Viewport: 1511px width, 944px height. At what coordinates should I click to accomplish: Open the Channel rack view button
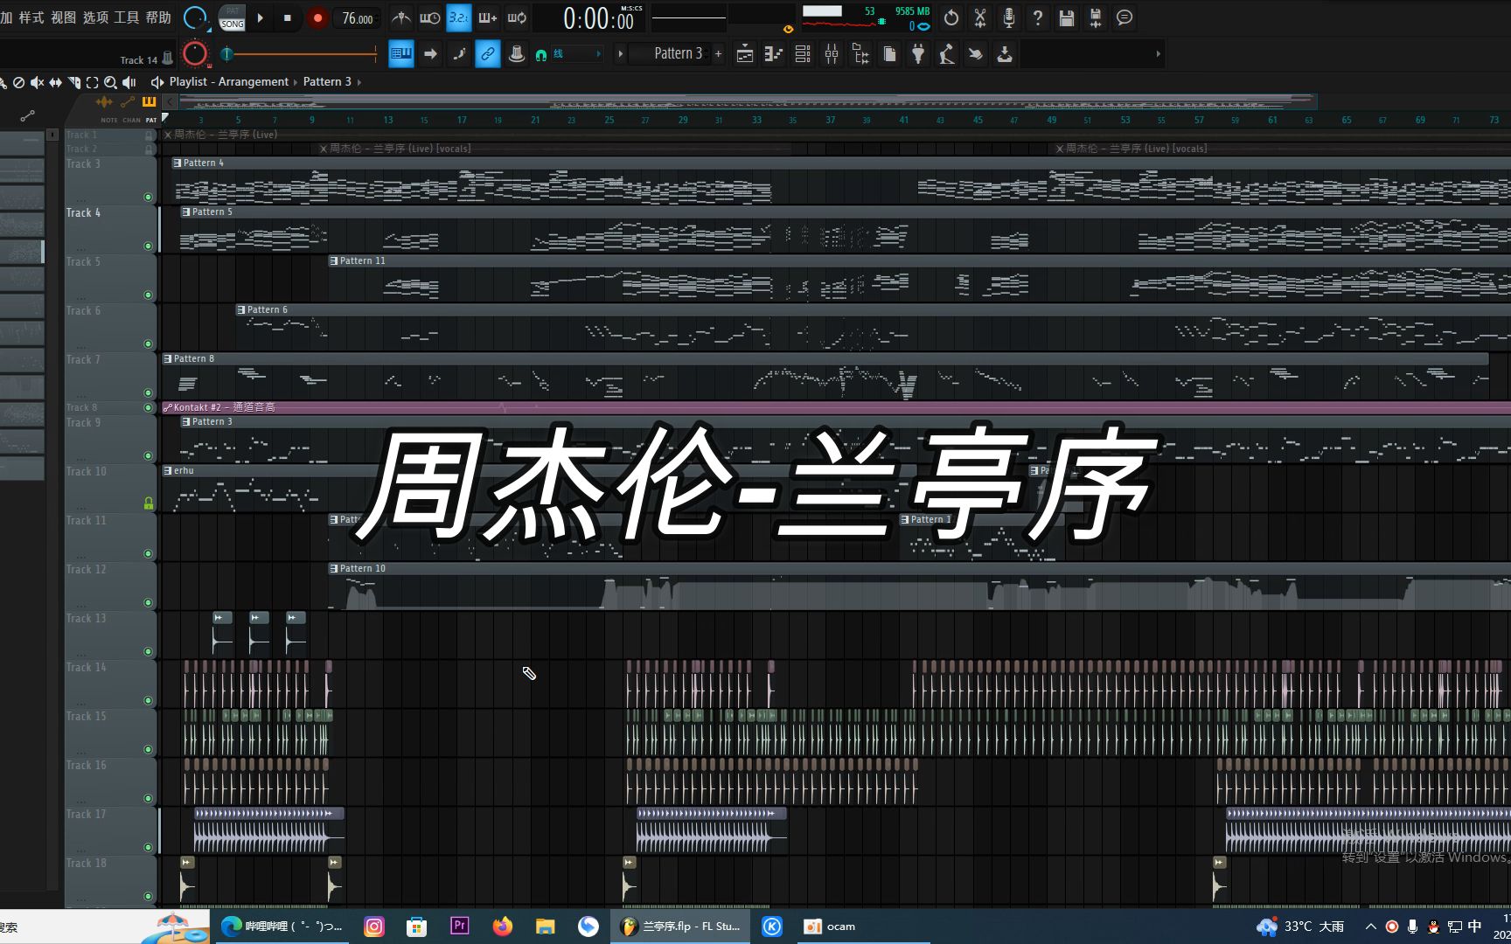(x=803, y=54)
